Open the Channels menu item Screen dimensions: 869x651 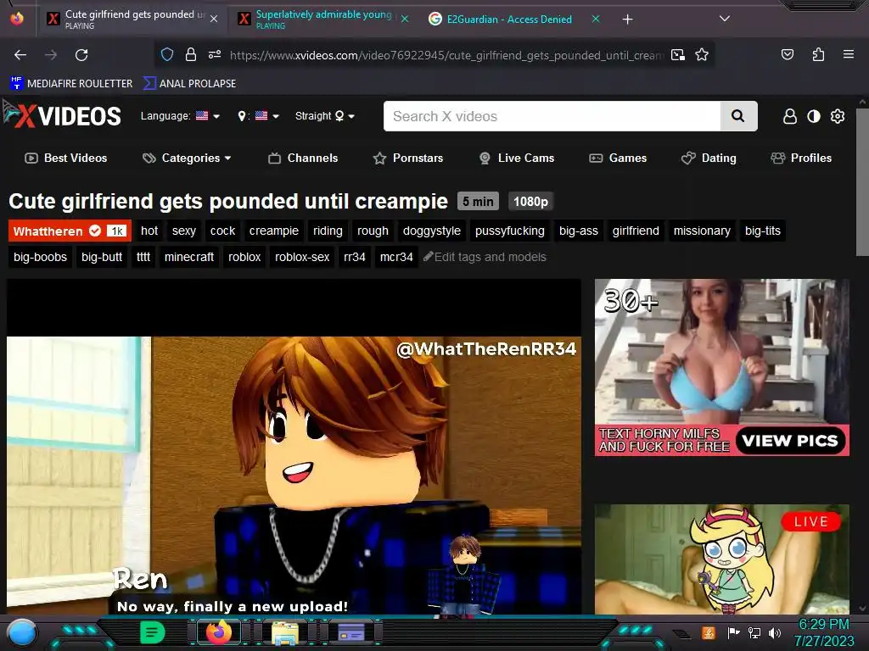[x=303, y=159]
